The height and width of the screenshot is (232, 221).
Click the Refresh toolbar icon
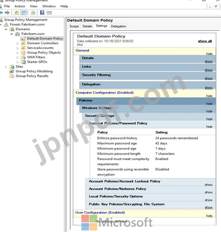point(33,13)
